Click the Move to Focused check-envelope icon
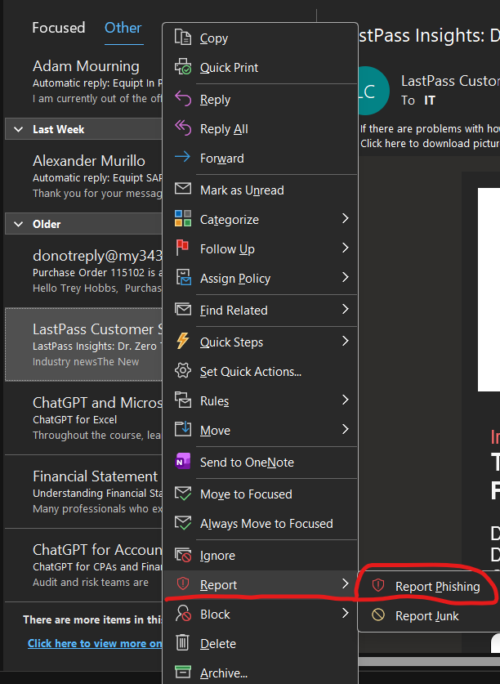Viewport: 500px width, 684px height. click(x=183, y=493)
